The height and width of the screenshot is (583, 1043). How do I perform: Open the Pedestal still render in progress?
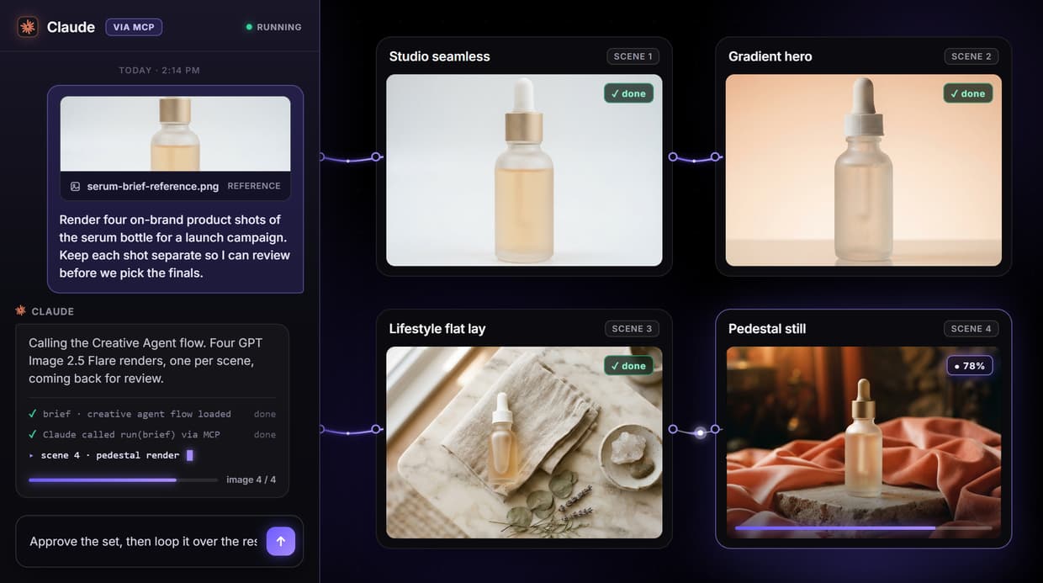[864, 443]
